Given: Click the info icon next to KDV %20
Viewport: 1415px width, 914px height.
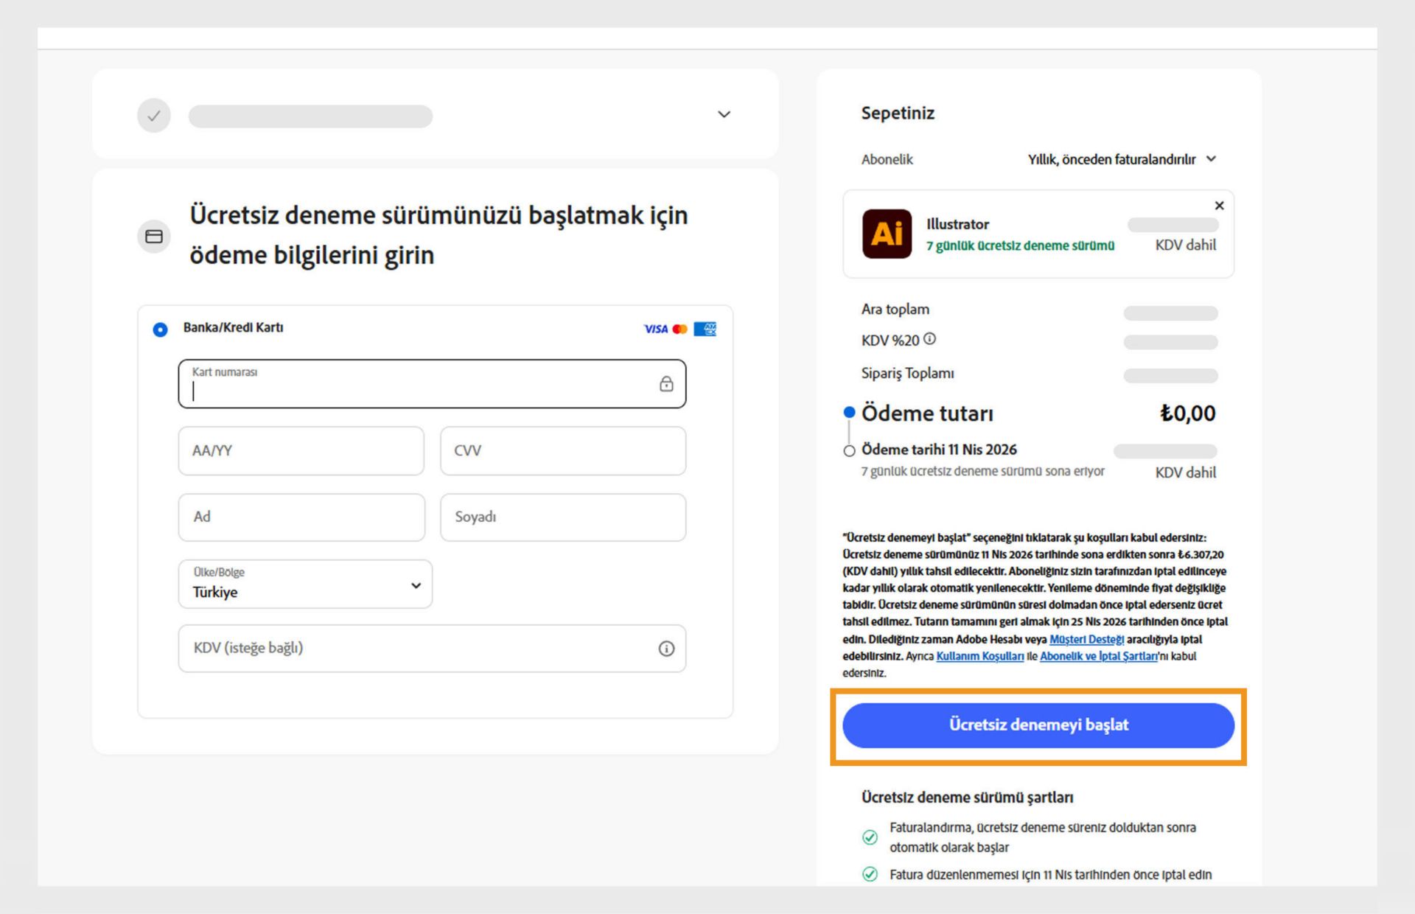Looking at the screenshot, I should pos(931,338).
